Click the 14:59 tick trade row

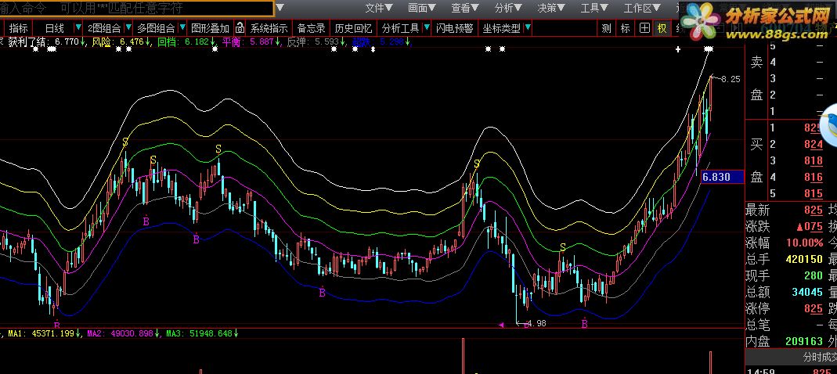790,371
